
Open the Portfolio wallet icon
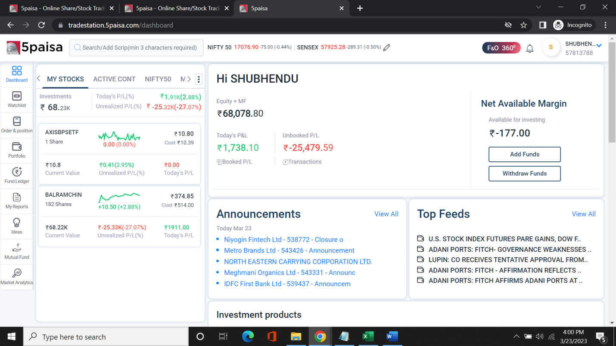tap(17, 147)
